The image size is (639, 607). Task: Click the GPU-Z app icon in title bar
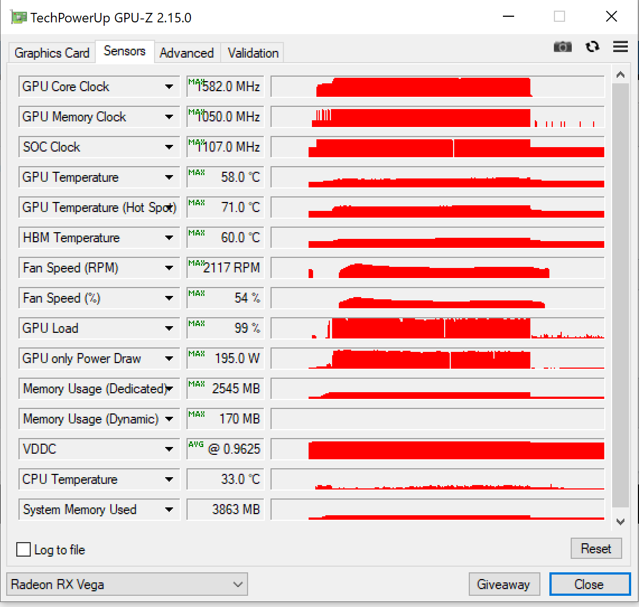(18, 17)
